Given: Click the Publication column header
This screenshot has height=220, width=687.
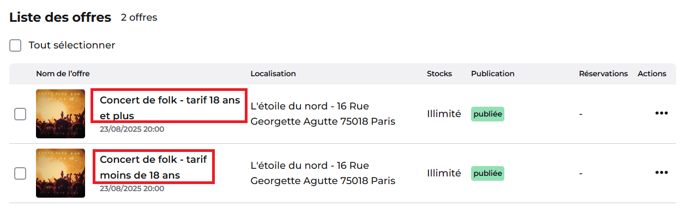Looking at the screenshot, I should coord(493,74).
